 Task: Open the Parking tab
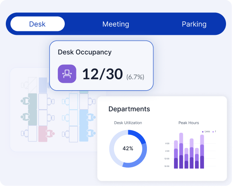(x=194, y=24)
